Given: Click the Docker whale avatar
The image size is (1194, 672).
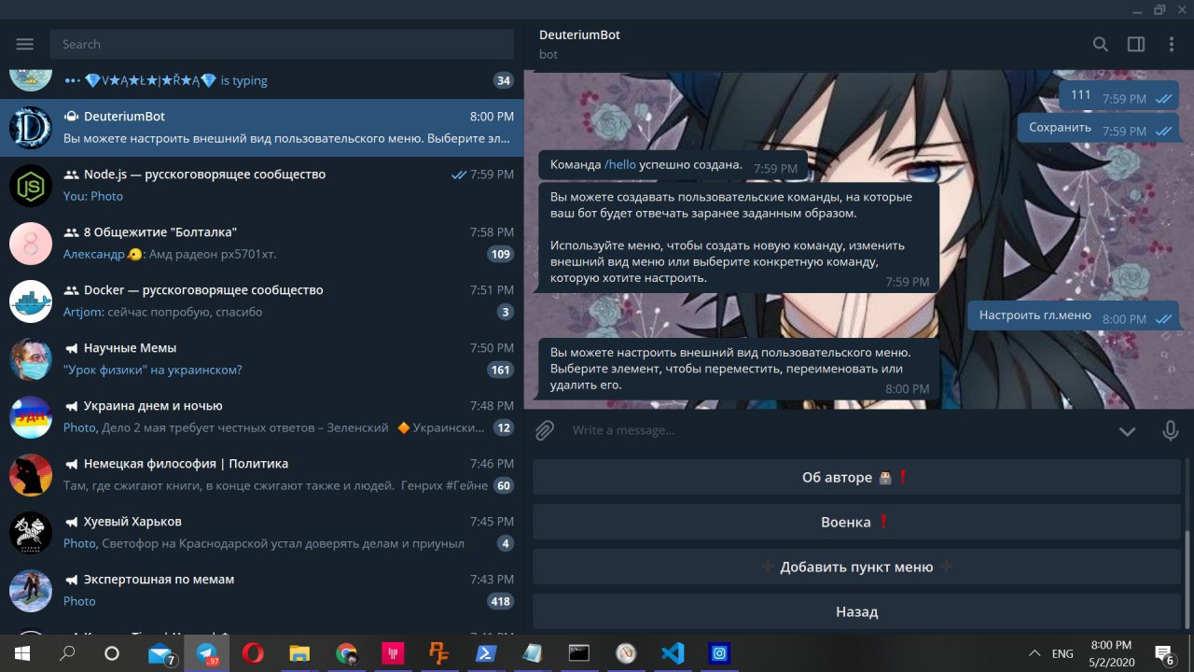Looking at the screenshot, I should click(x=31, y=301).
